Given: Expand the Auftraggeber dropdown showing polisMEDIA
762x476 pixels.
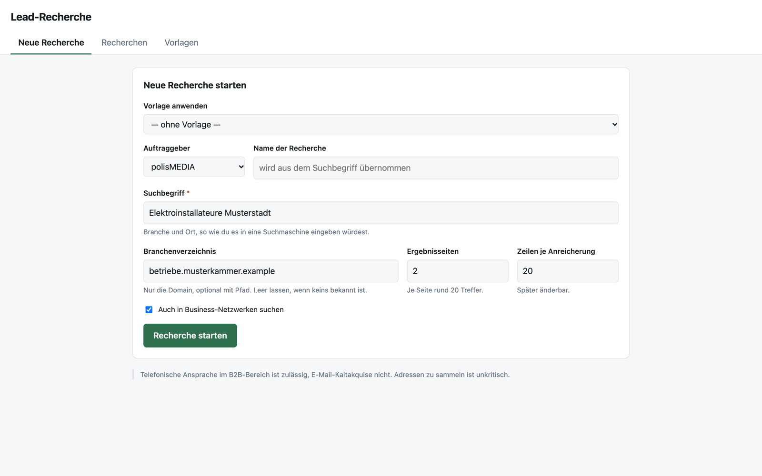Looking at the screenshot, I should point(194,167).
